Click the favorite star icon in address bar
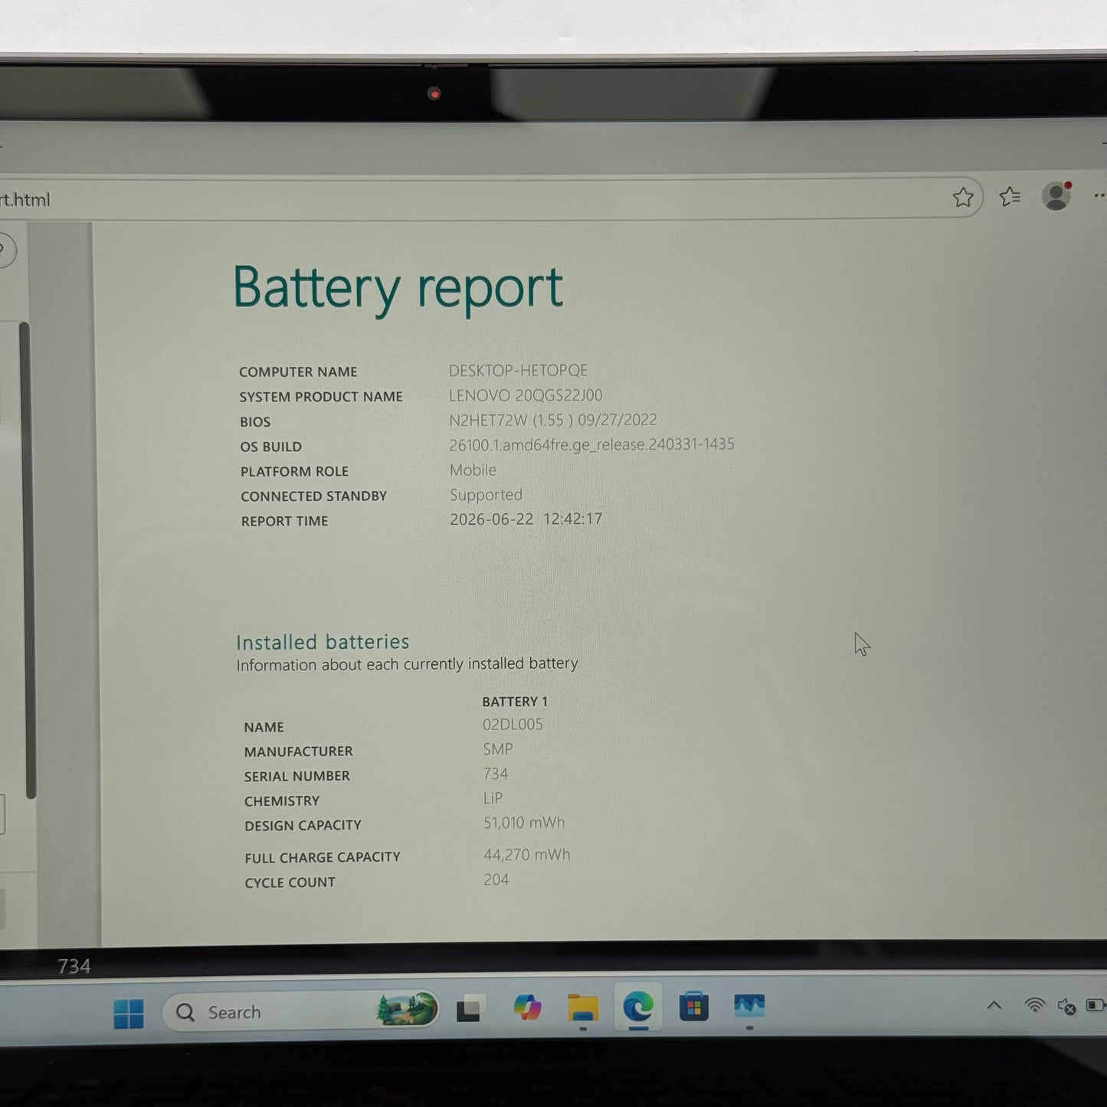 [963, 198]
